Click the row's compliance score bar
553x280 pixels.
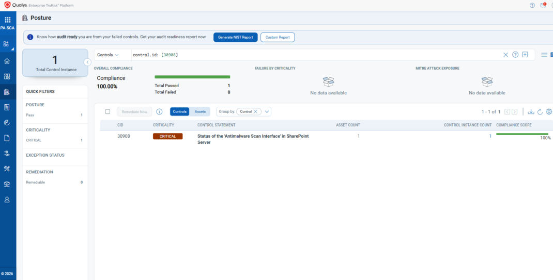point(522,134)
